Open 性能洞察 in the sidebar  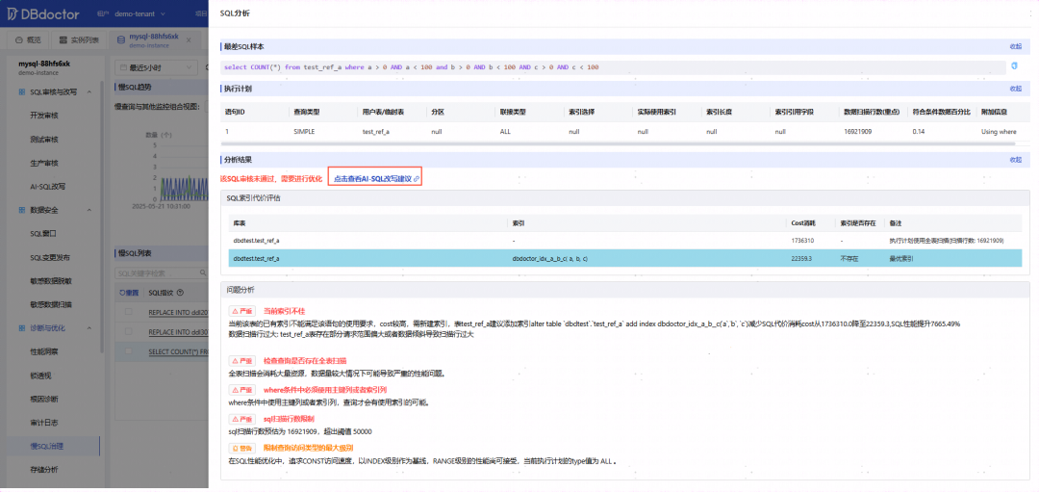[x=44, y=351]
